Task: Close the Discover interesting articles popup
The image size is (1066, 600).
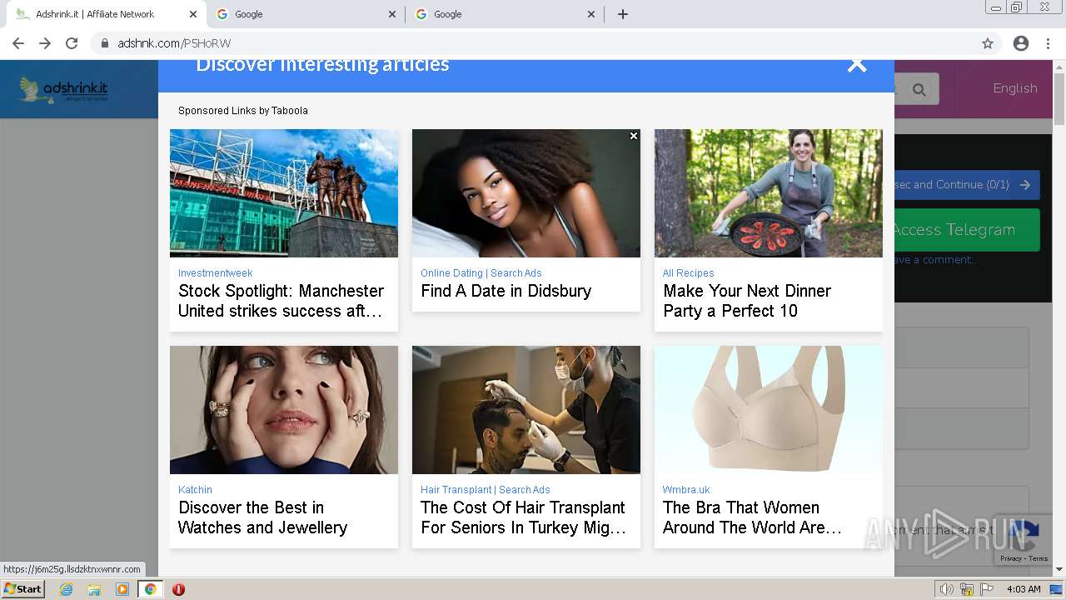Action: coord(857,65)
